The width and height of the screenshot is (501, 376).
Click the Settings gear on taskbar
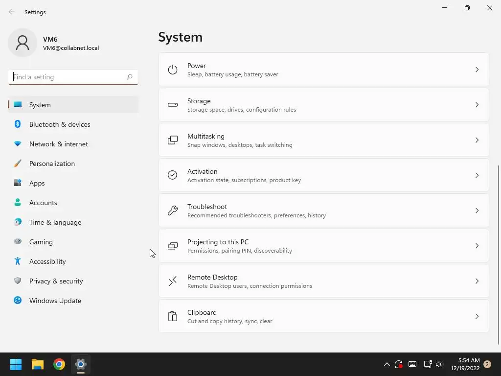click(81, 364)
